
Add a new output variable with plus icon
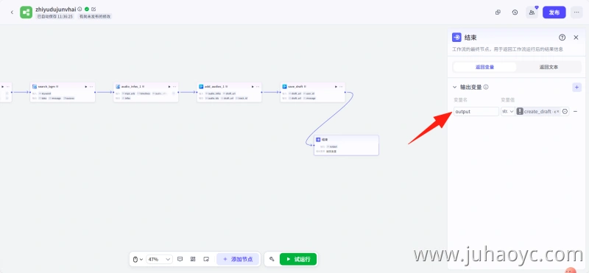click(576, 87)
